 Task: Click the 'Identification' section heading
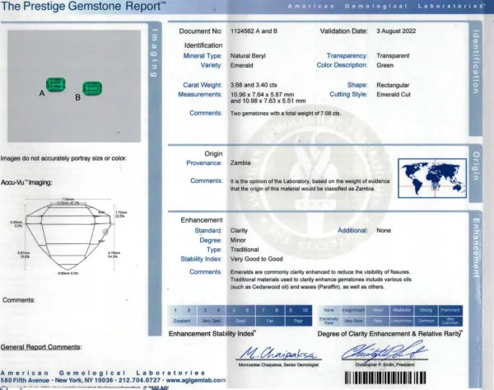click(x=203, y=45)
